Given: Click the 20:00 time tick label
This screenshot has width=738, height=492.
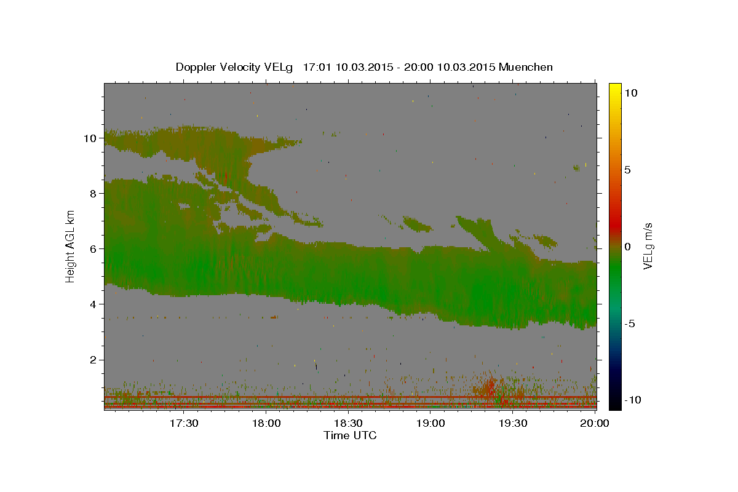Looking at the screenshot, I should [595, 424].
